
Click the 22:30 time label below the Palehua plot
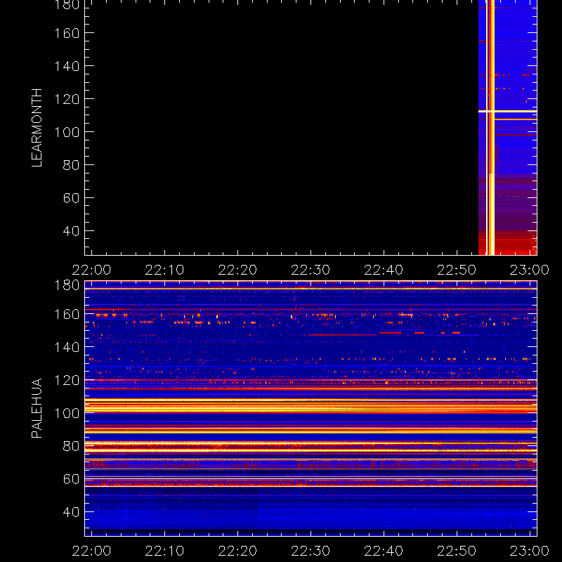pyautogui.click(x=311, y=551)
